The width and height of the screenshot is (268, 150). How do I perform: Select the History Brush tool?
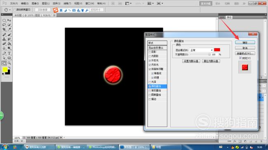9,39
